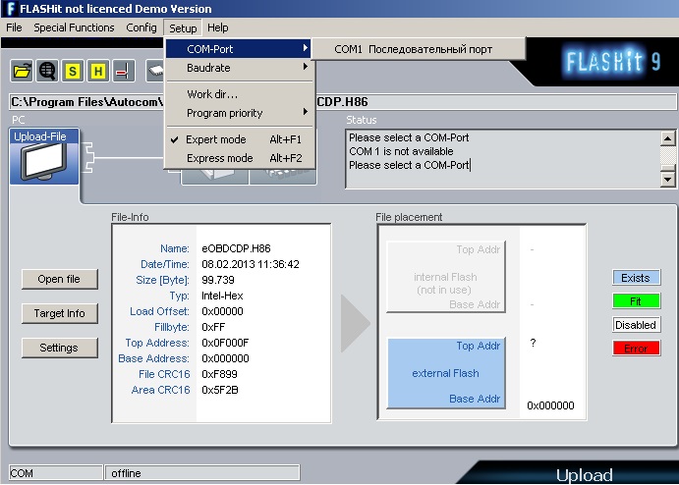Click the globe magnifier search toolbar icon
679x485 pixels.
[47, 71]
